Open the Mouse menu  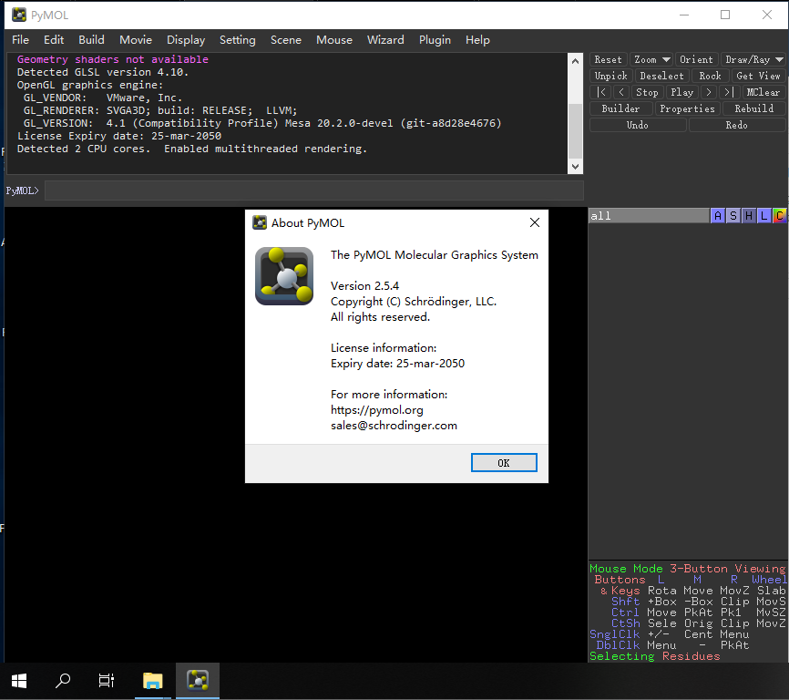click(x=334, y=40)
